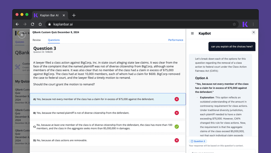Image resolution: width=271 pixels, height=153 pixels.
Task: Click the Kaplan logo in background page header
Action: pos(17,33)
